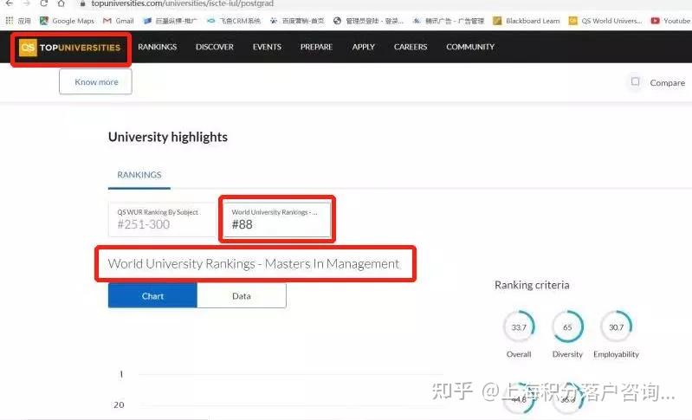Image resolution: width=692 pixels, height=420 pixels.
Task: Open the EVENTS menu
Action: tap(267, 47)
